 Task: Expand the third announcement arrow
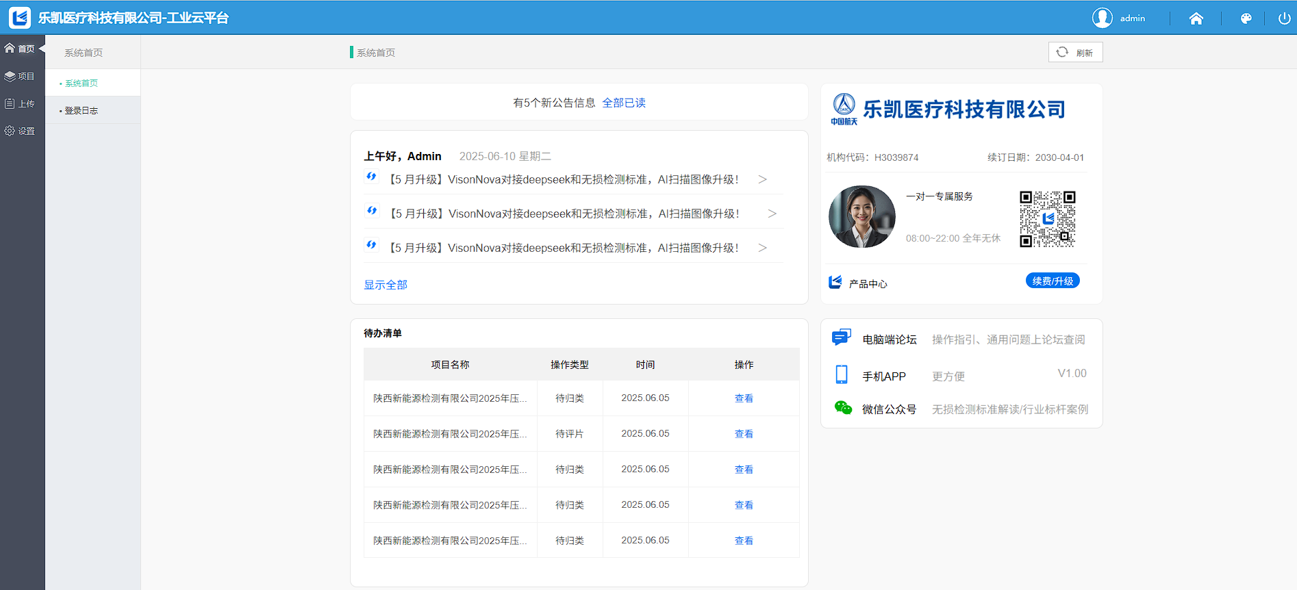762,248
